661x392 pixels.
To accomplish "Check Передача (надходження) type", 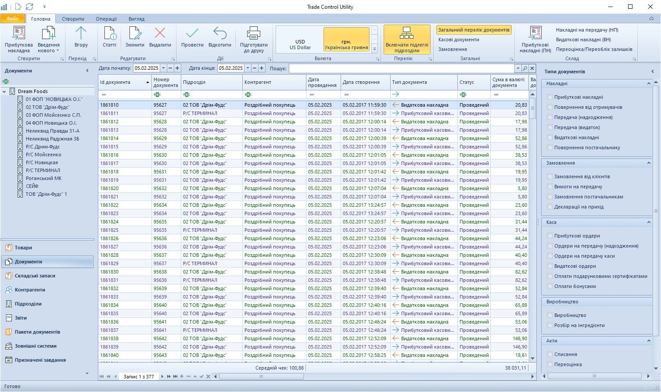I will pyautogui.click(x=550, y=117).
